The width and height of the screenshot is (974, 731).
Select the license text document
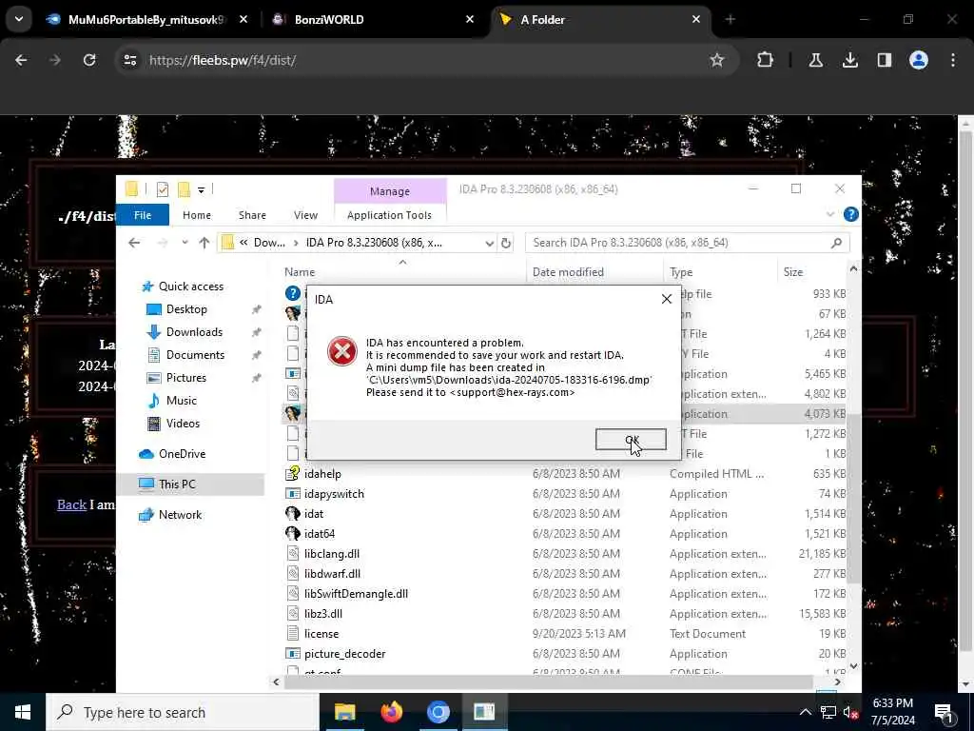pyautogui.click(x=321, y=633)
